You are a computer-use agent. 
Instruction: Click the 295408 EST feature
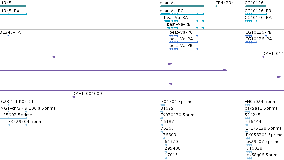(166, 152)
